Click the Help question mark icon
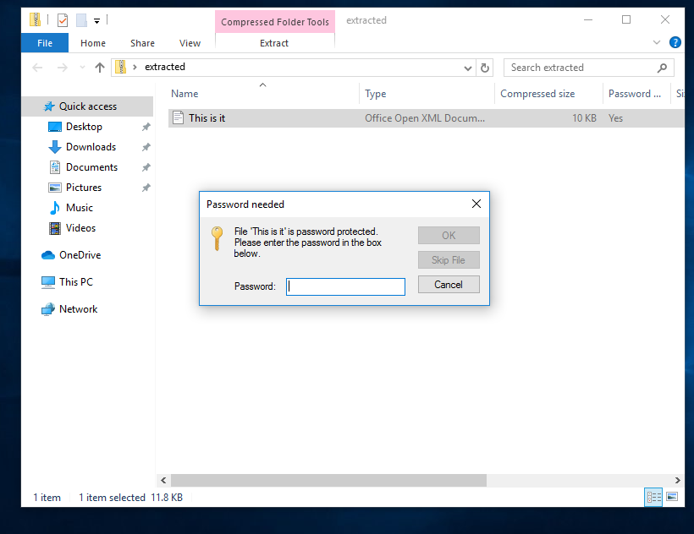 coord(675,42)
